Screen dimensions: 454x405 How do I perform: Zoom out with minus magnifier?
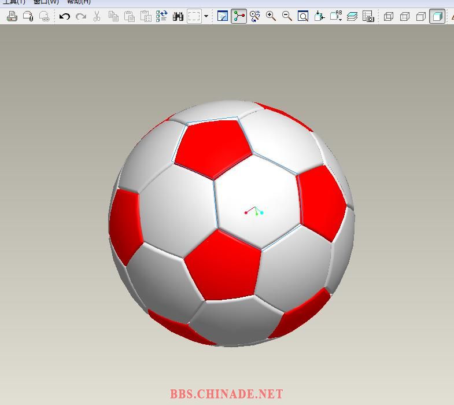(287, 16)
